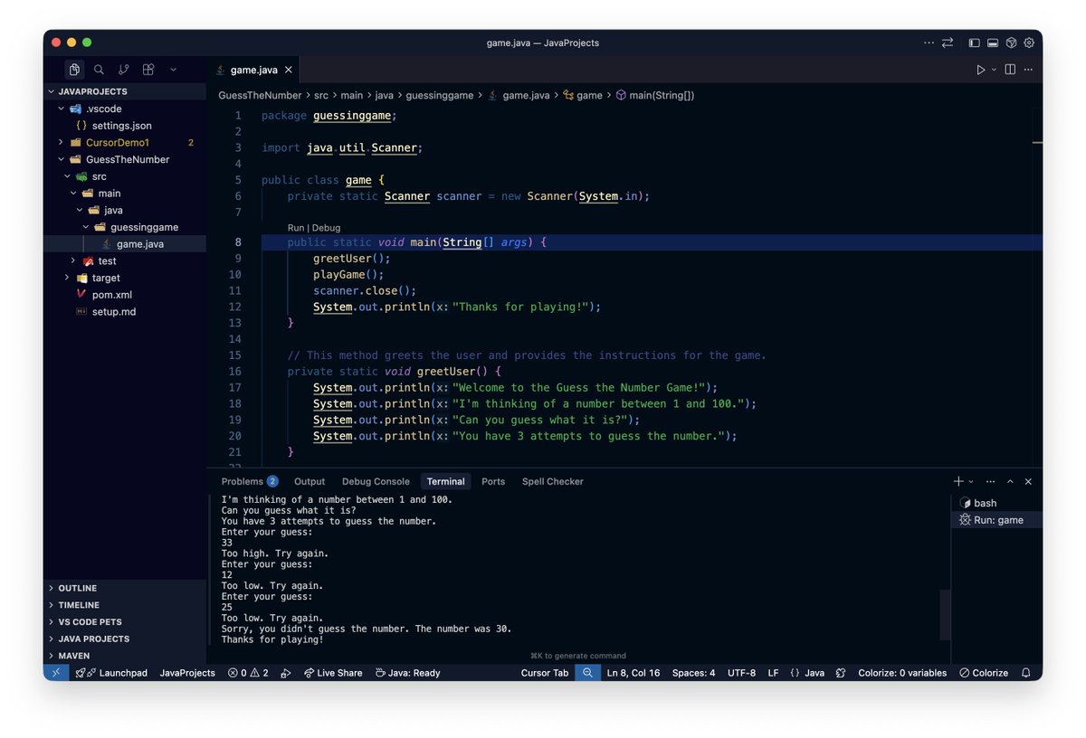
Task: Select bash terminal in list
Action: point(996,503)
